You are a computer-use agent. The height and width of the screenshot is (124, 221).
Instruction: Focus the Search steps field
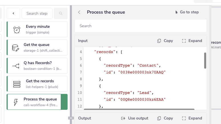37,13
